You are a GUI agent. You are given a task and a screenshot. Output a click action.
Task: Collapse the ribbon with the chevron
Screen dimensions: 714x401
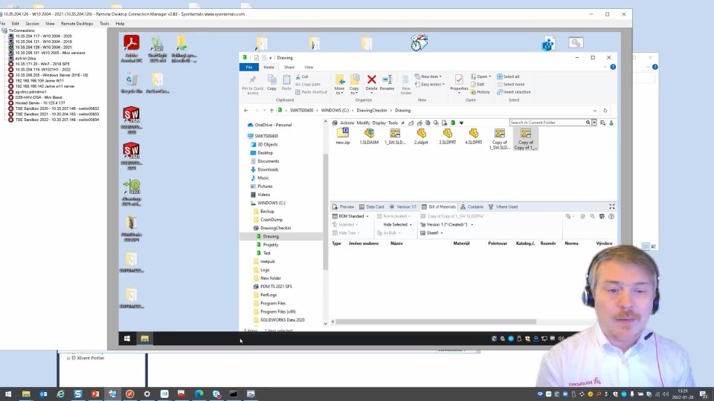point(605,68)
